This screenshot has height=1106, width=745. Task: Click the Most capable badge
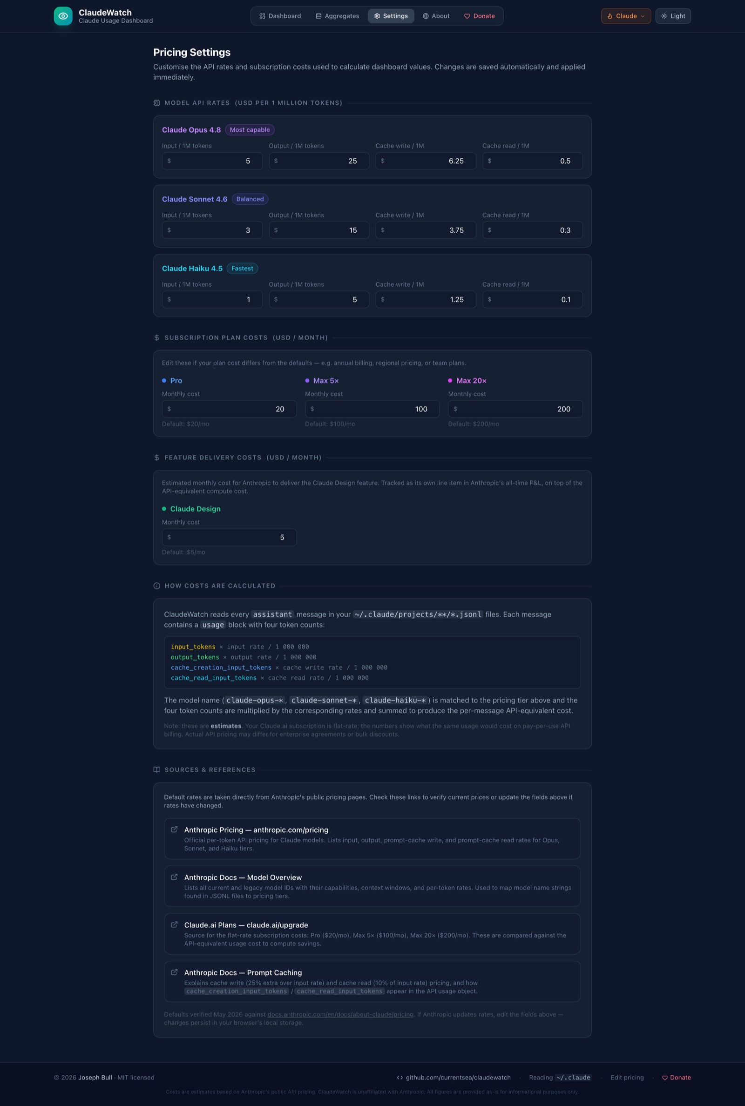pos(250,130)
